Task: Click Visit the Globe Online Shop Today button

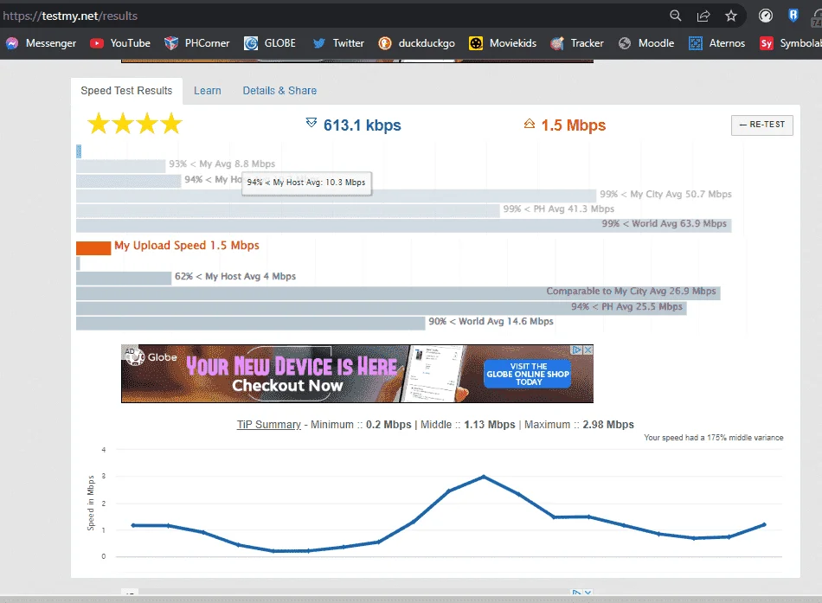Action: tap(528, 374)
